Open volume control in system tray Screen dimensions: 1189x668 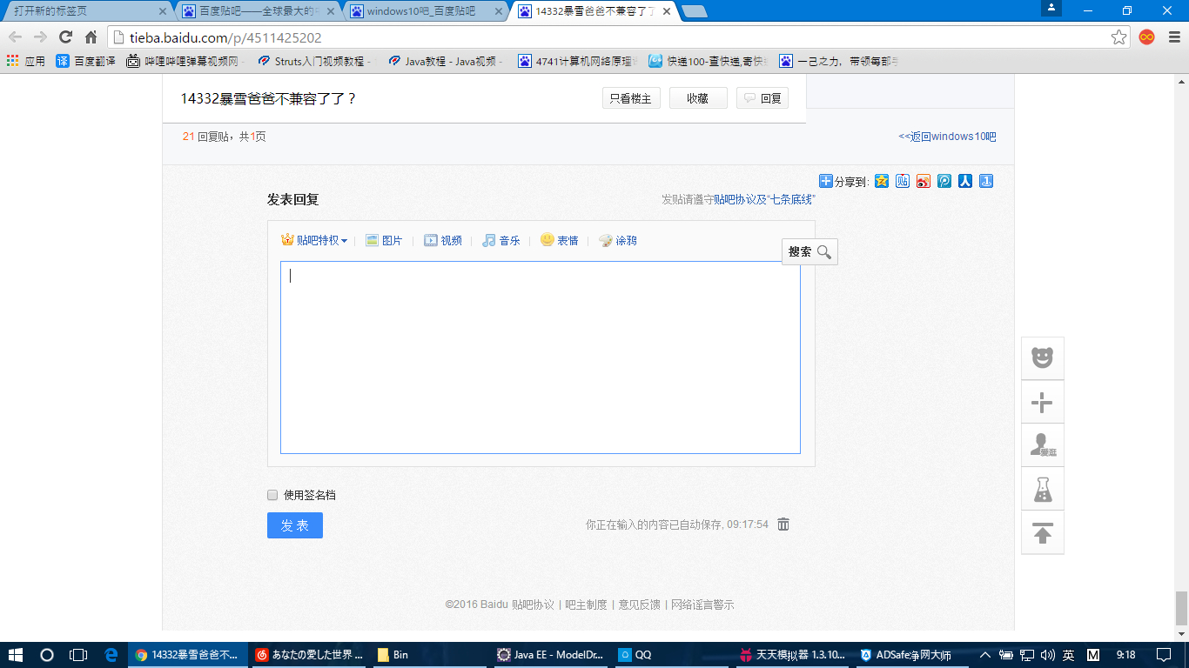tap(1047, 655)
